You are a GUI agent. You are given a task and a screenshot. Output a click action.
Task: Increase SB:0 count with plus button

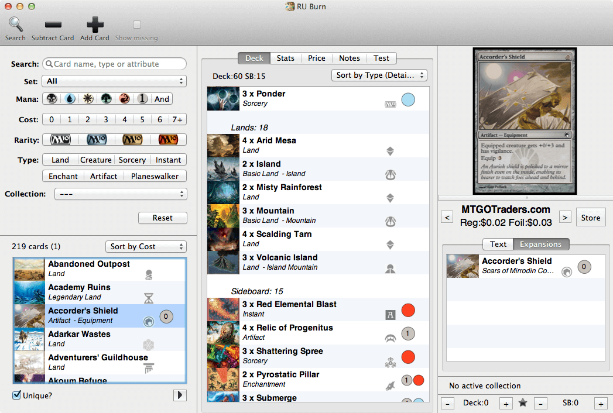(601, 403)
